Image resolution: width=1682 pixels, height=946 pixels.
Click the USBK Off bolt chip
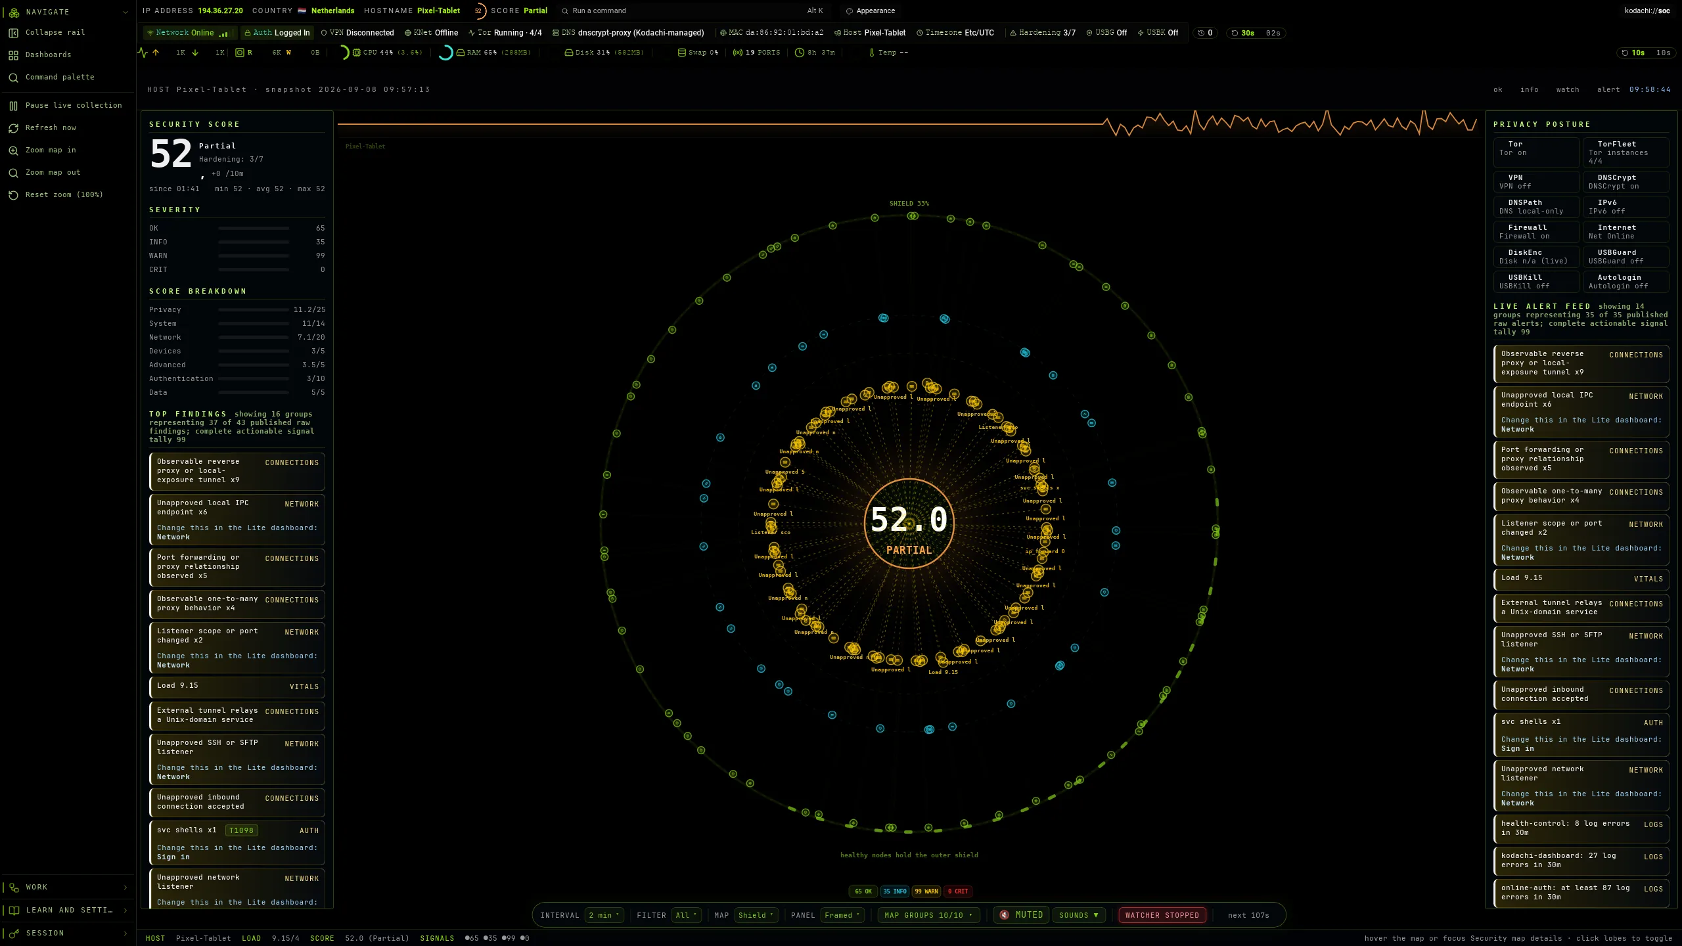(x=1158, y=33)
